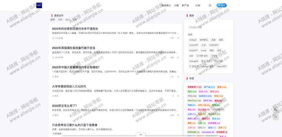Image resolution: width=282 pixels, height=137 pixels.
Task: Click the 12小时前 timestamp
Action: click(59, 38)
